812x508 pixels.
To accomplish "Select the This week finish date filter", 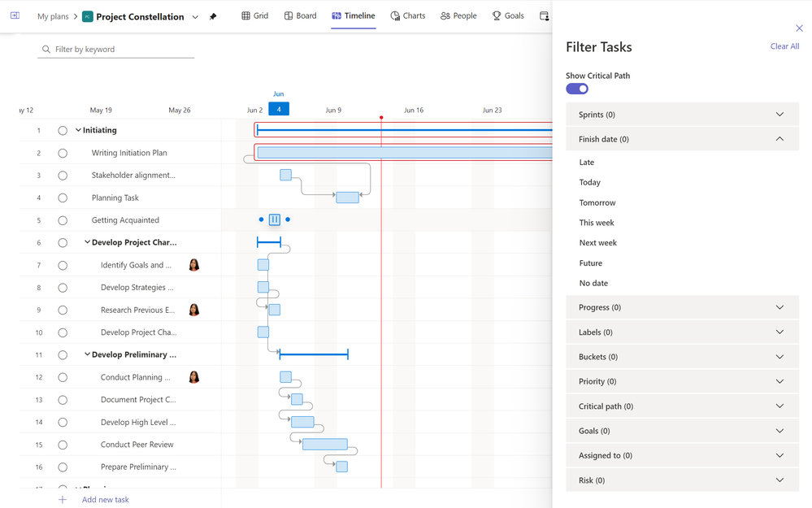I will pyautogui.click(x=597, y=223).
